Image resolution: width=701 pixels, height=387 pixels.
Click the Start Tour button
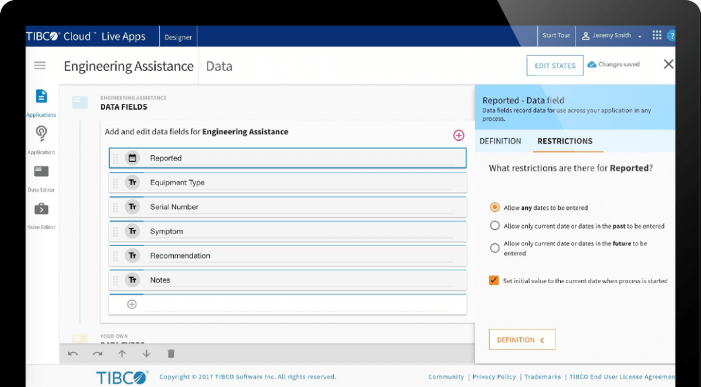point(556,35)
